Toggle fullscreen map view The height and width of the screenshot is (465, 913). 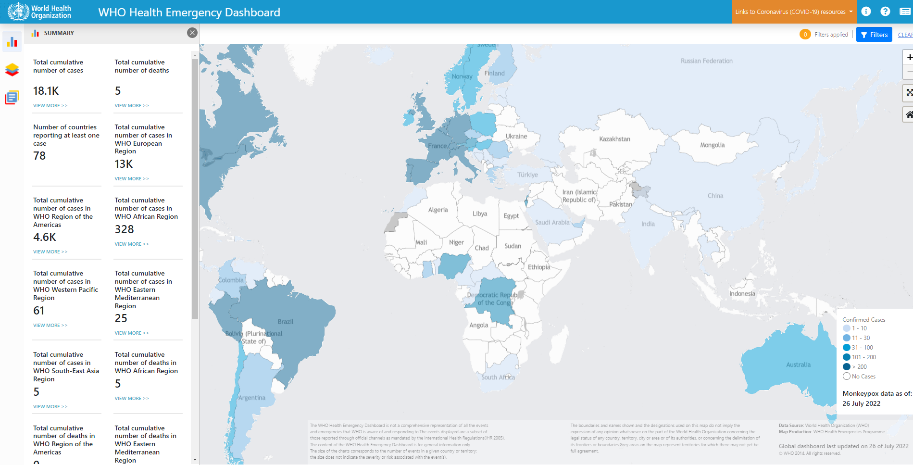click(908, 92)
